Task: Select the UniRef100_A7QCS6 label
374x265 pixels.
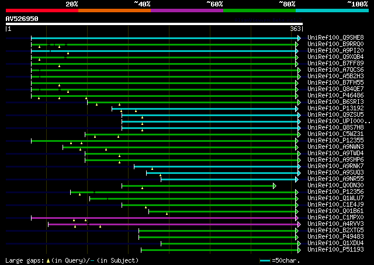Action: point(335,69)
